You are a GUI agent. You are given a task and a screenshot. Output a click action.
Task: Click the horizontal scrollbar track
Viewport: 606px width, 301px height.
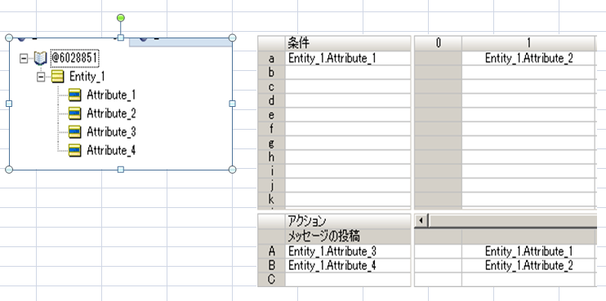pyautogui.click(x=513, y=221)
